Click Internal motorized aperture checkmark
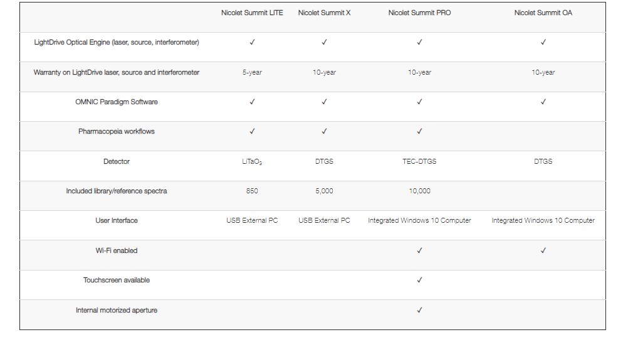The height and width of the screenshot is (337, 628). (x=419, y=310)
